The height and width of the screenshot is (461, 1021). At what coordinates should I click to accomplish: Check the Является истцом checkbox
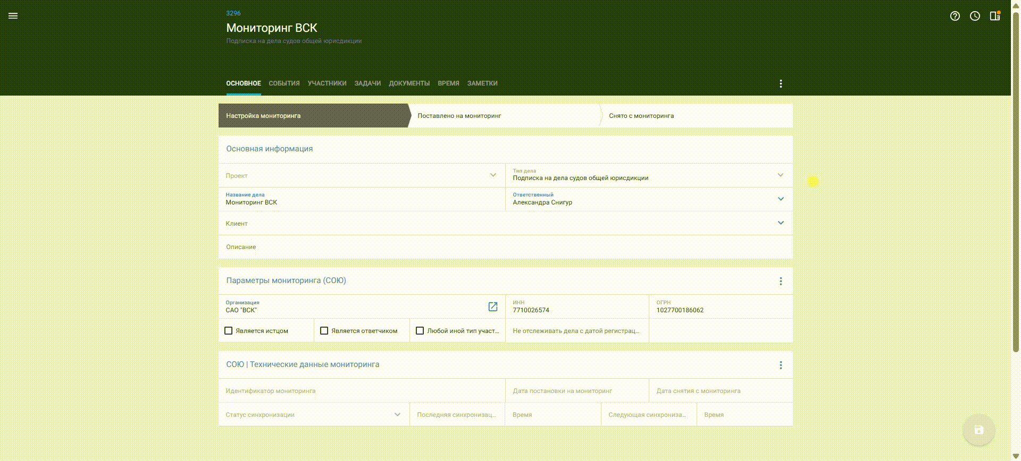click(229, 330)
